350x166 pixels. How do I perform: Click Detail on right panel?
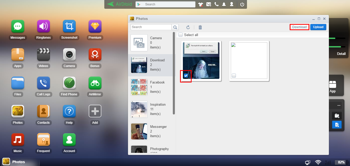tap(341, 54)
